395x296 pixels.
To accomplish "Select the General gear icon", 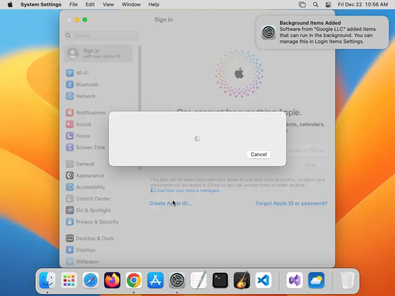I will [70, 164].
